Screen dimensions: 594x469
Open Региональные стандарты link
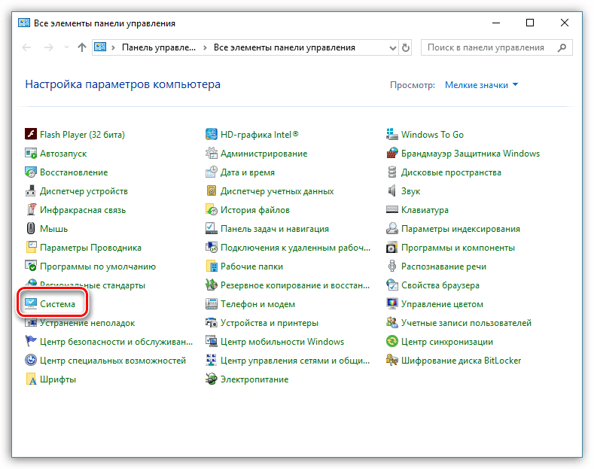pyautogui.click(x=93, y=285)
